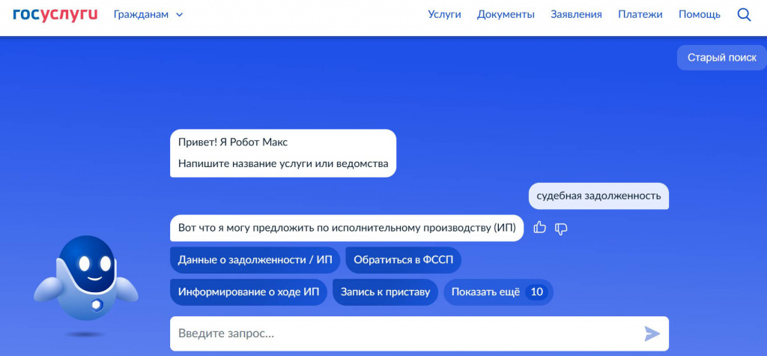Click the thumbs down icon
767x356 pixels.
pos(560,228)
